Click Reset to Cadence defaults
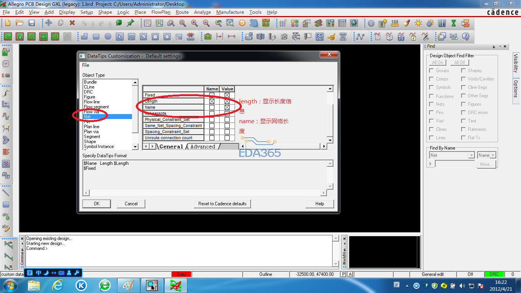This screenshot has height=293, width=521. [x=222, y=204]
